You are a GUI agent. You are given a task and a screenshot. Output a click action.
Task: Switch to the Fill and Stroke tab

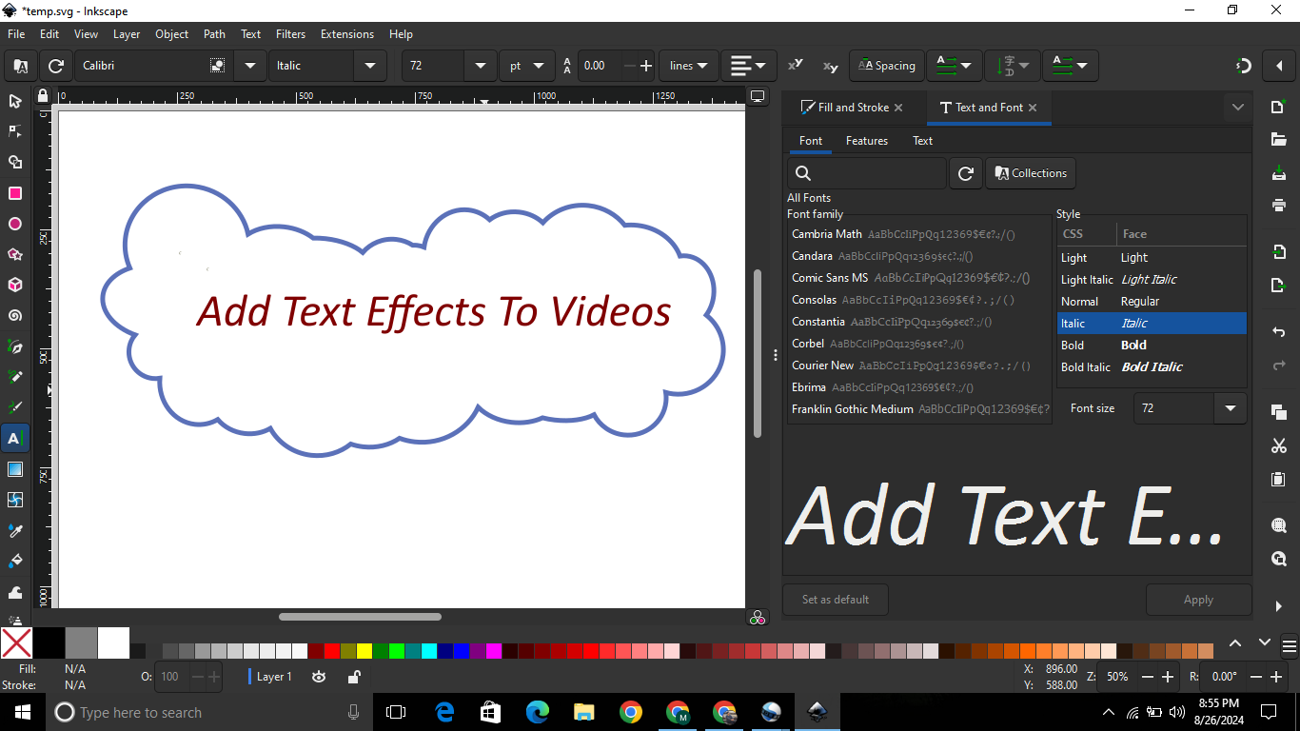852,108
